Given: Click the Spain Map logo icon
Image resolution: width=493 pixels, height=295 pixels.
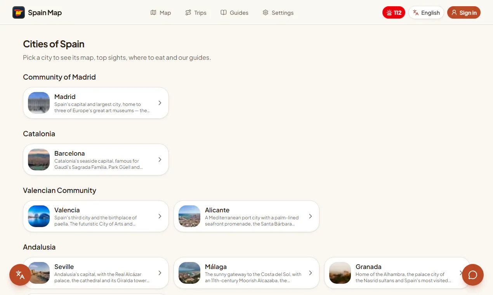Looking at the screenshot, I should point(19,12).
